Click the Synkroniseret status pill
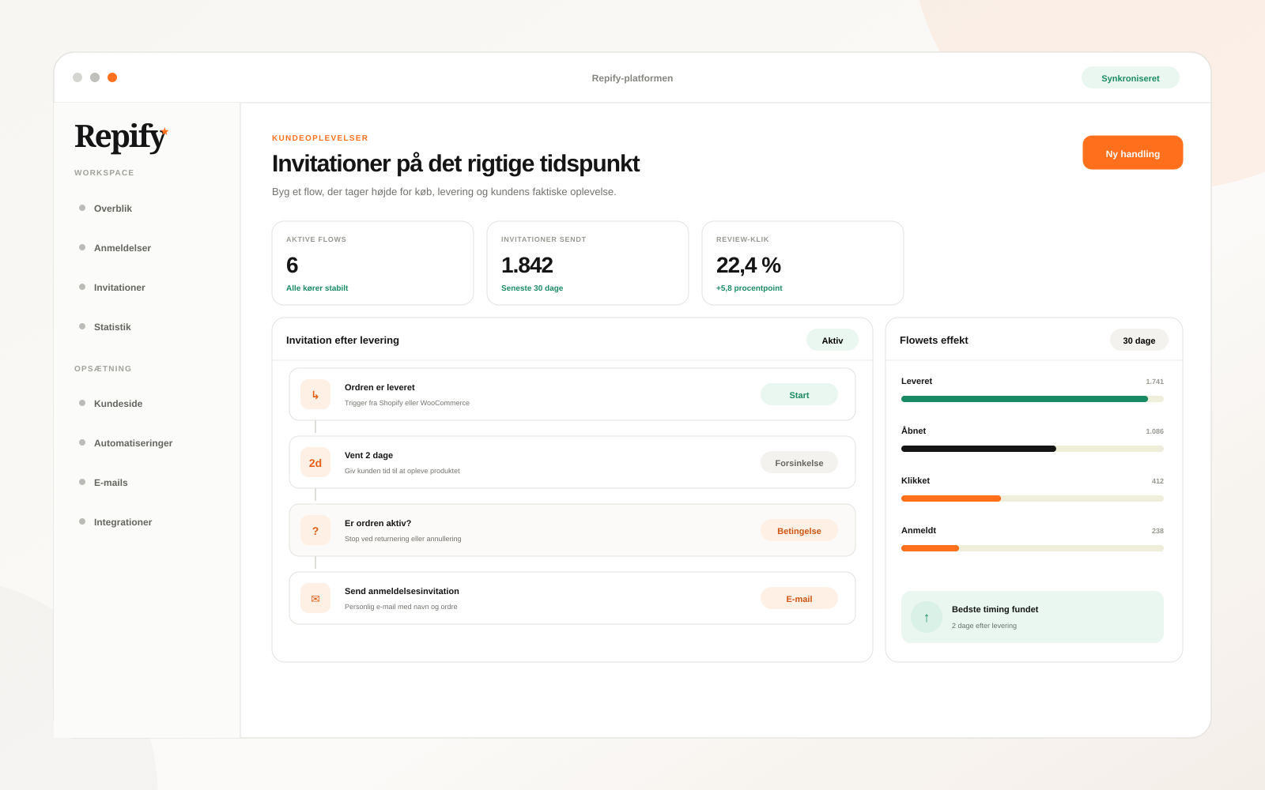This screenshot has width=1265, height=790. pyautogui.click(x=1130, y=77)
